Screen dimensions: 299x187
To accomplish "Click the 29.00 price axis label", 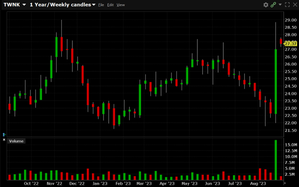I will tap(290, 20).
